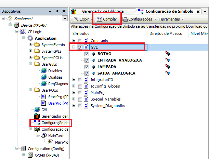Viewport: 209px width, 159px height.
Task: Click the Disables globe icon
Action: coord(44,71)
